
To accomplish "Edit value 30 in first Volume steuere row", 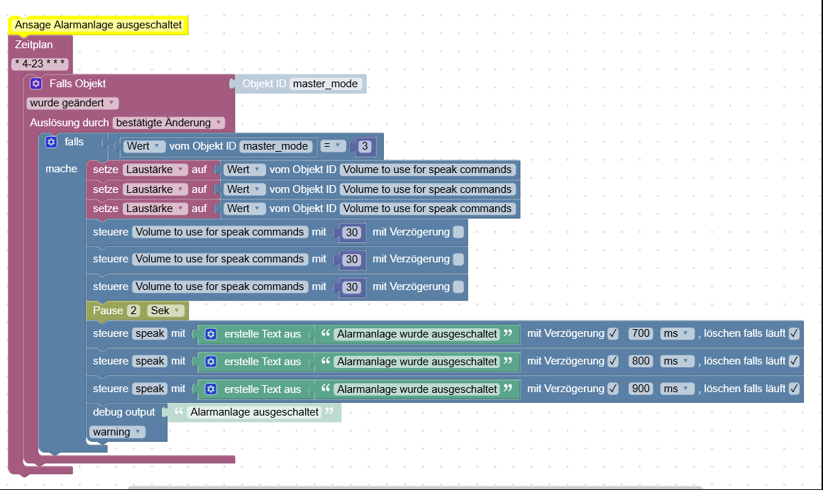I will (x=352, y=233).
